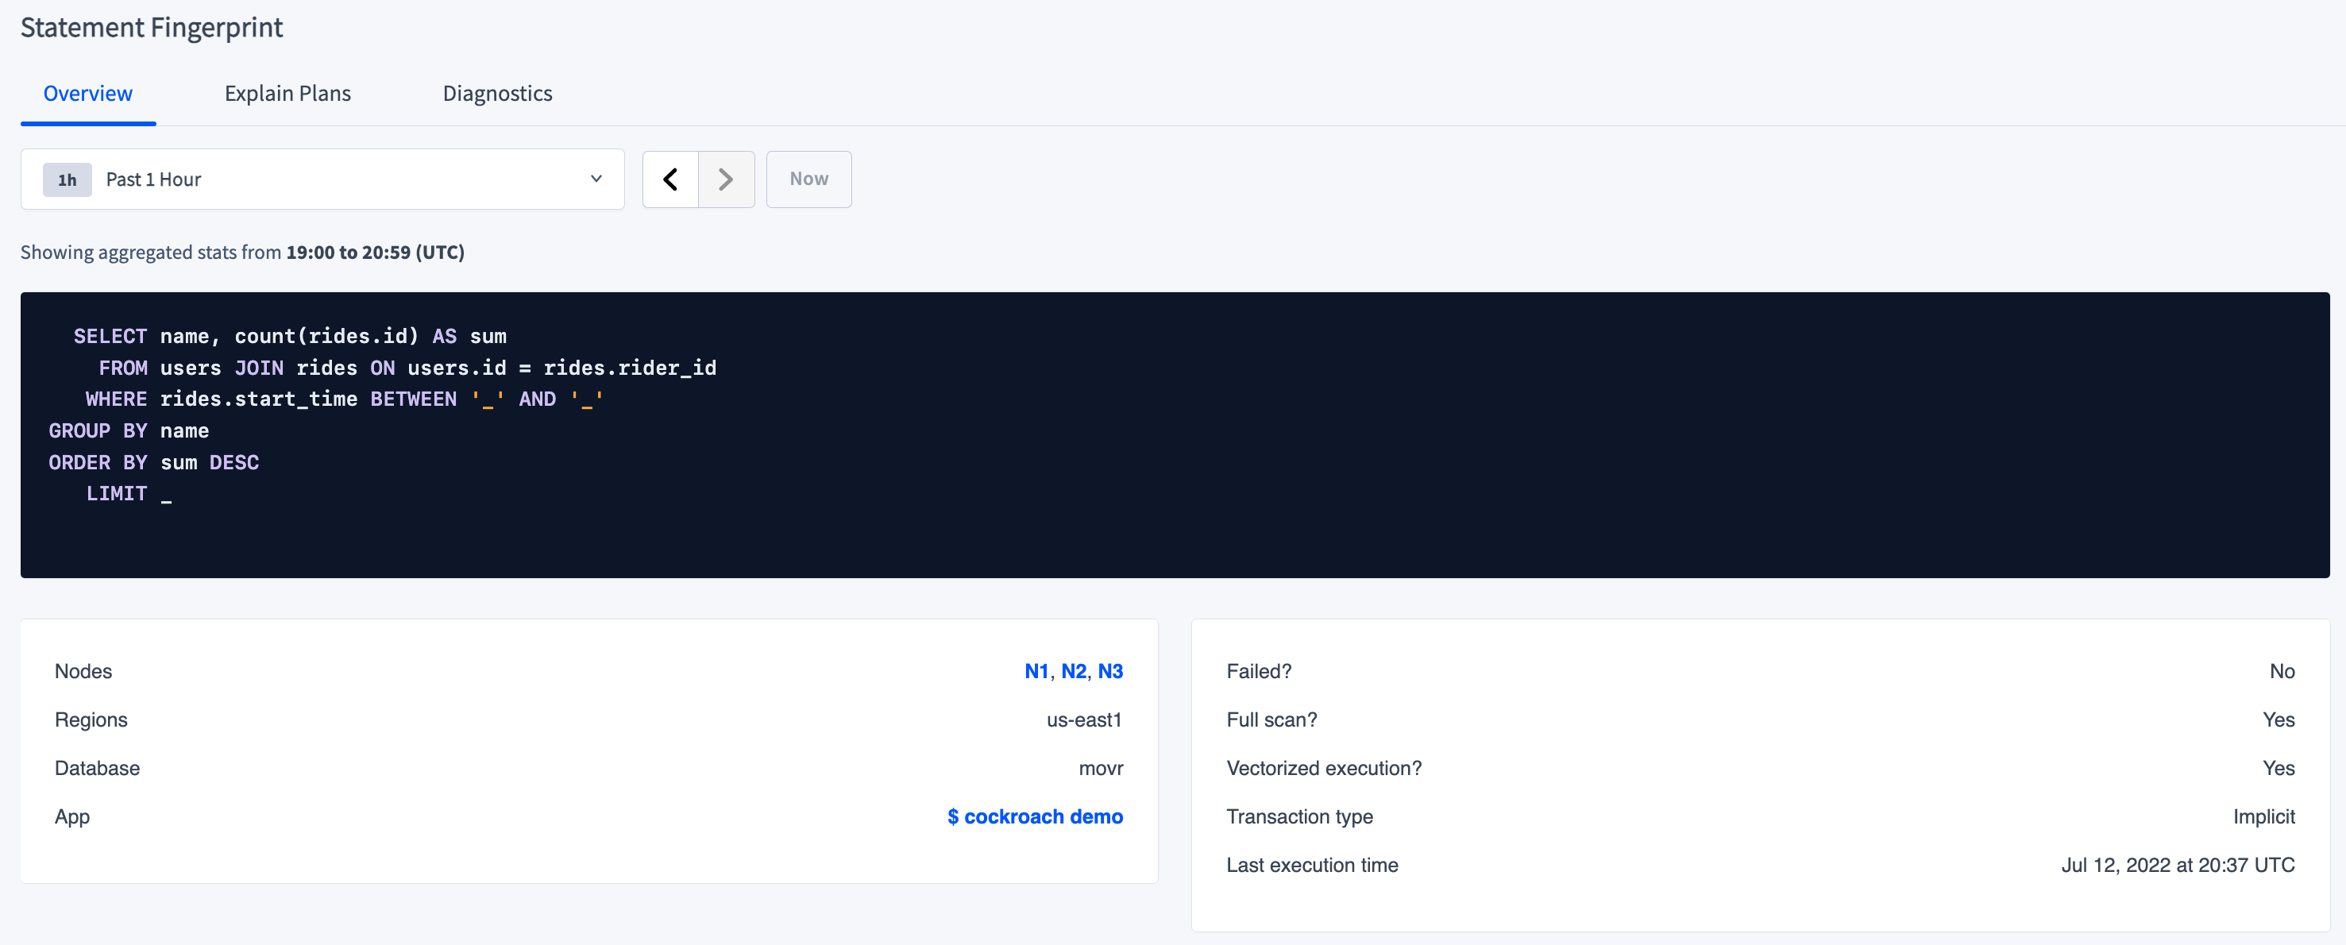Screen dimensions: 2346x945
Task: Click the next time interval arrow
Action: 726,179
